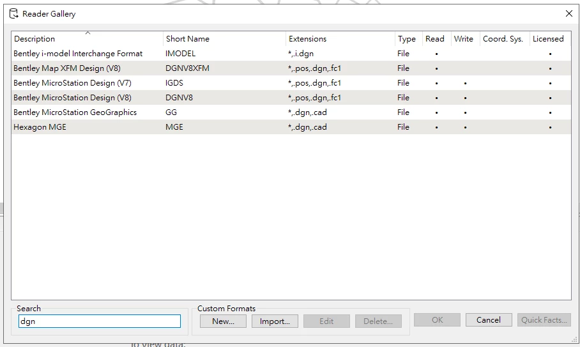Click the DGNV8XFM short name cell
The height and width of the screenshot is (347, 580).
point(187,68)
